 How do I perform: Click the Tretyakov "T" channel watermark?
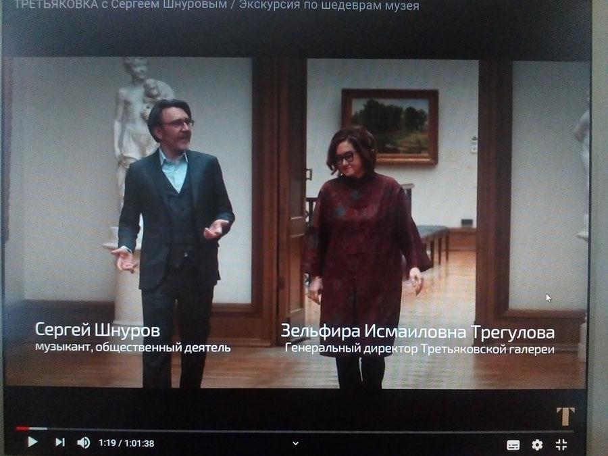click(x=565, y=416)
